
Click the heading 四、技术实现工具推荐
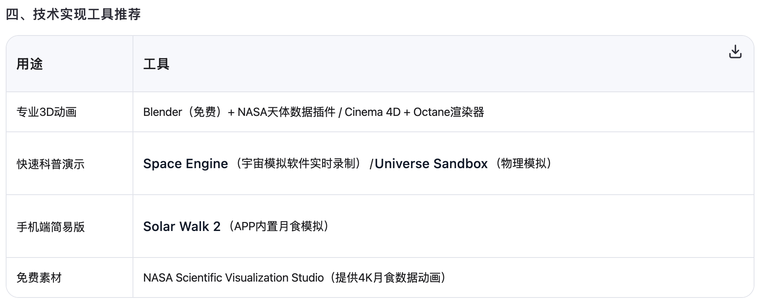pyautogui.click(x=73, y=14)
